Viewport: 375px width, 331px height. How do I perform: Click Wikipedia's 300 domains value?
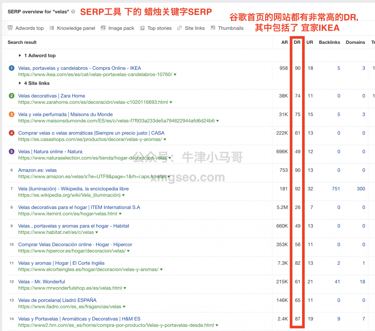click(x=361, y=189)
